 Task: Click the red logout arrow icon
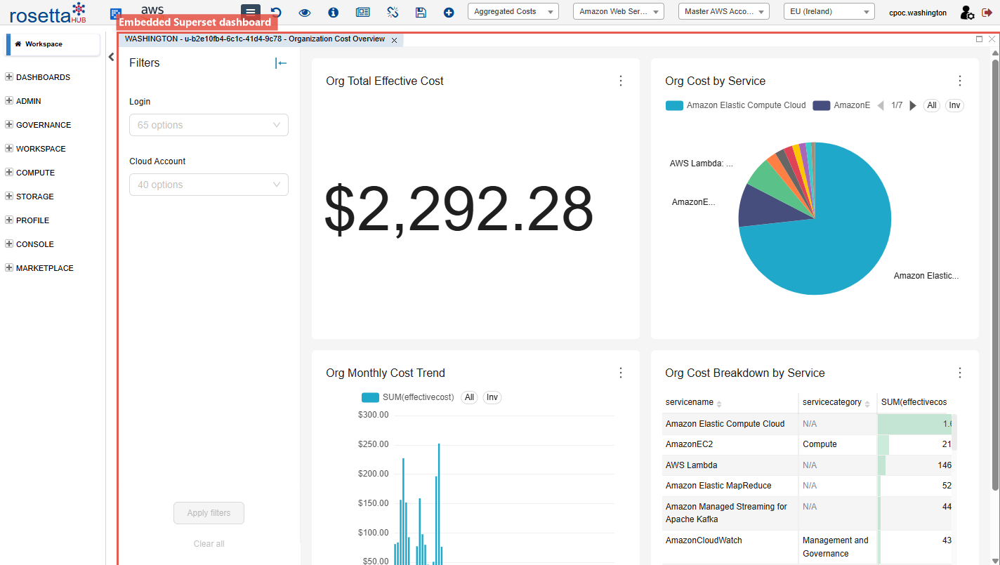987,12
